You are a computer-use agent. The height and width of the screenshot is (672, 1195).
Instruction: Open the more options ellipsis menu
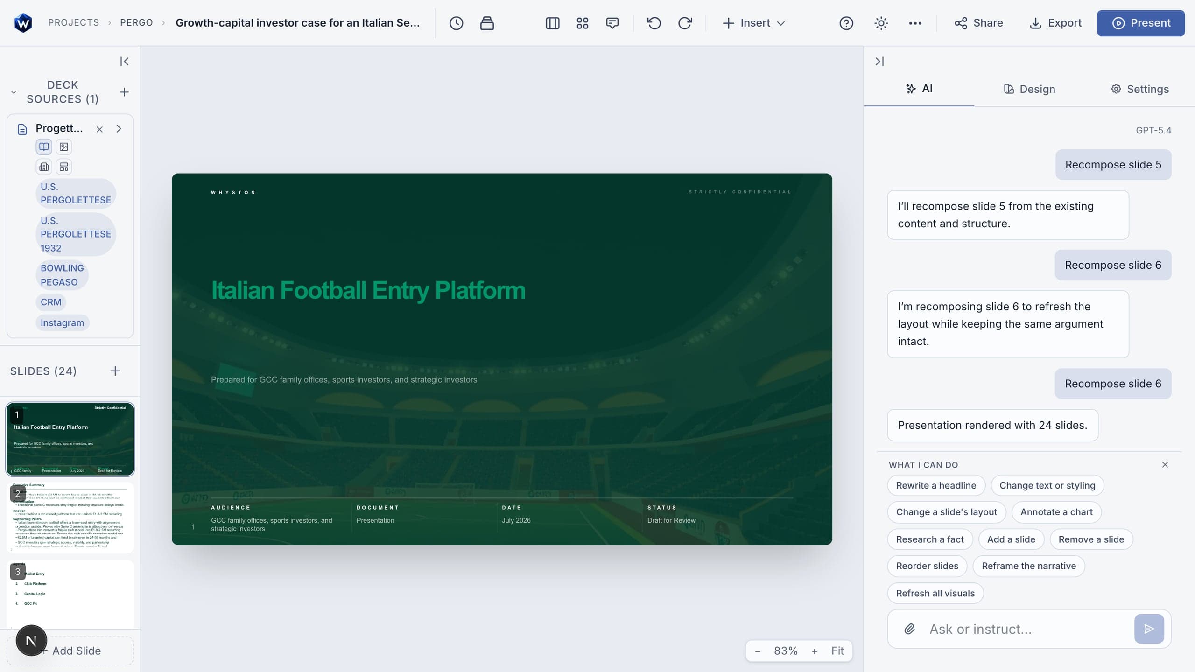click(915, 23)
